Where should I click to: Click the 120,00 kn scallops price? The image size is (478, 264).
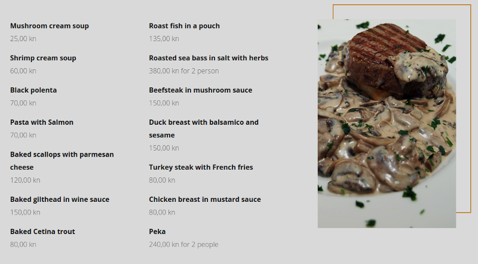tap(25, 180)
